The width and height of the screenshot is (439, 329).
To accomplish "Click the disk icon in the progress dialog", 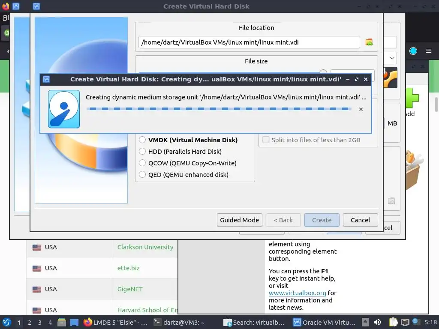I will tap(64, 109).
